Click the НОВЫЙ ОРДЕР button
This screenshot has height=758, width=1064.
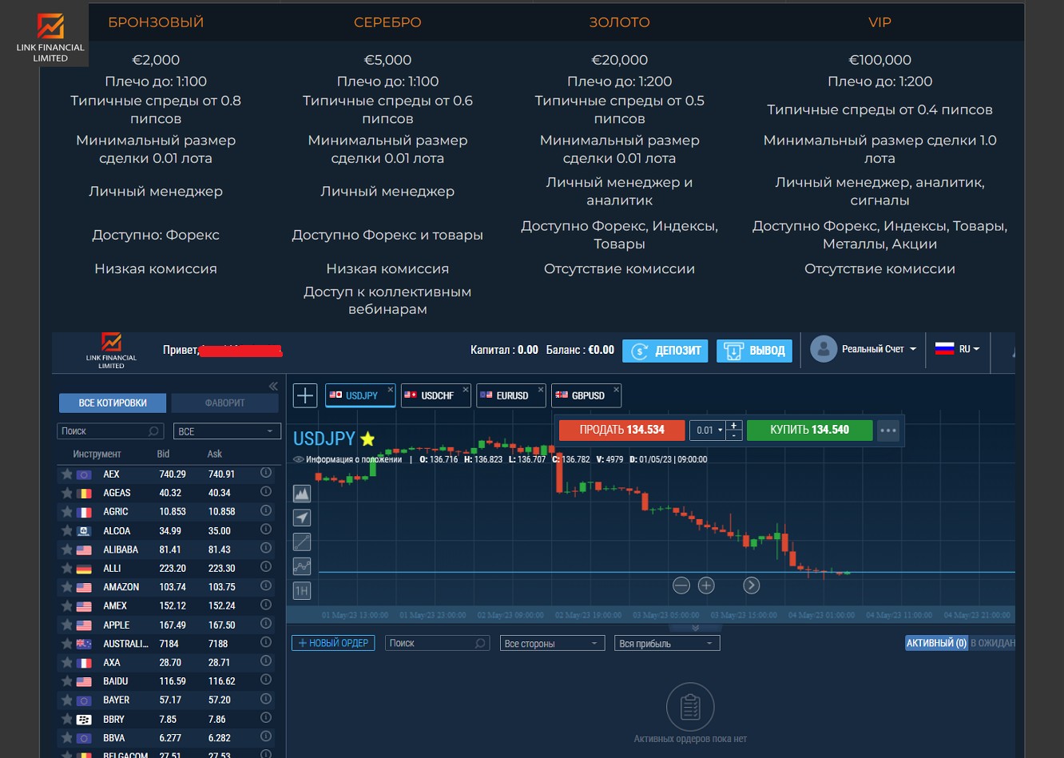333,643
